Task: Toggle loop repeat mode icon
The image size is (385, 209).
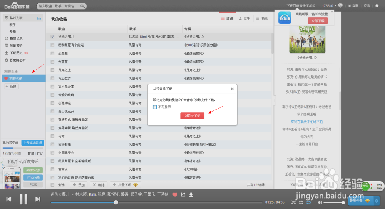Action: pyautogui.click(x=301, y=202)
